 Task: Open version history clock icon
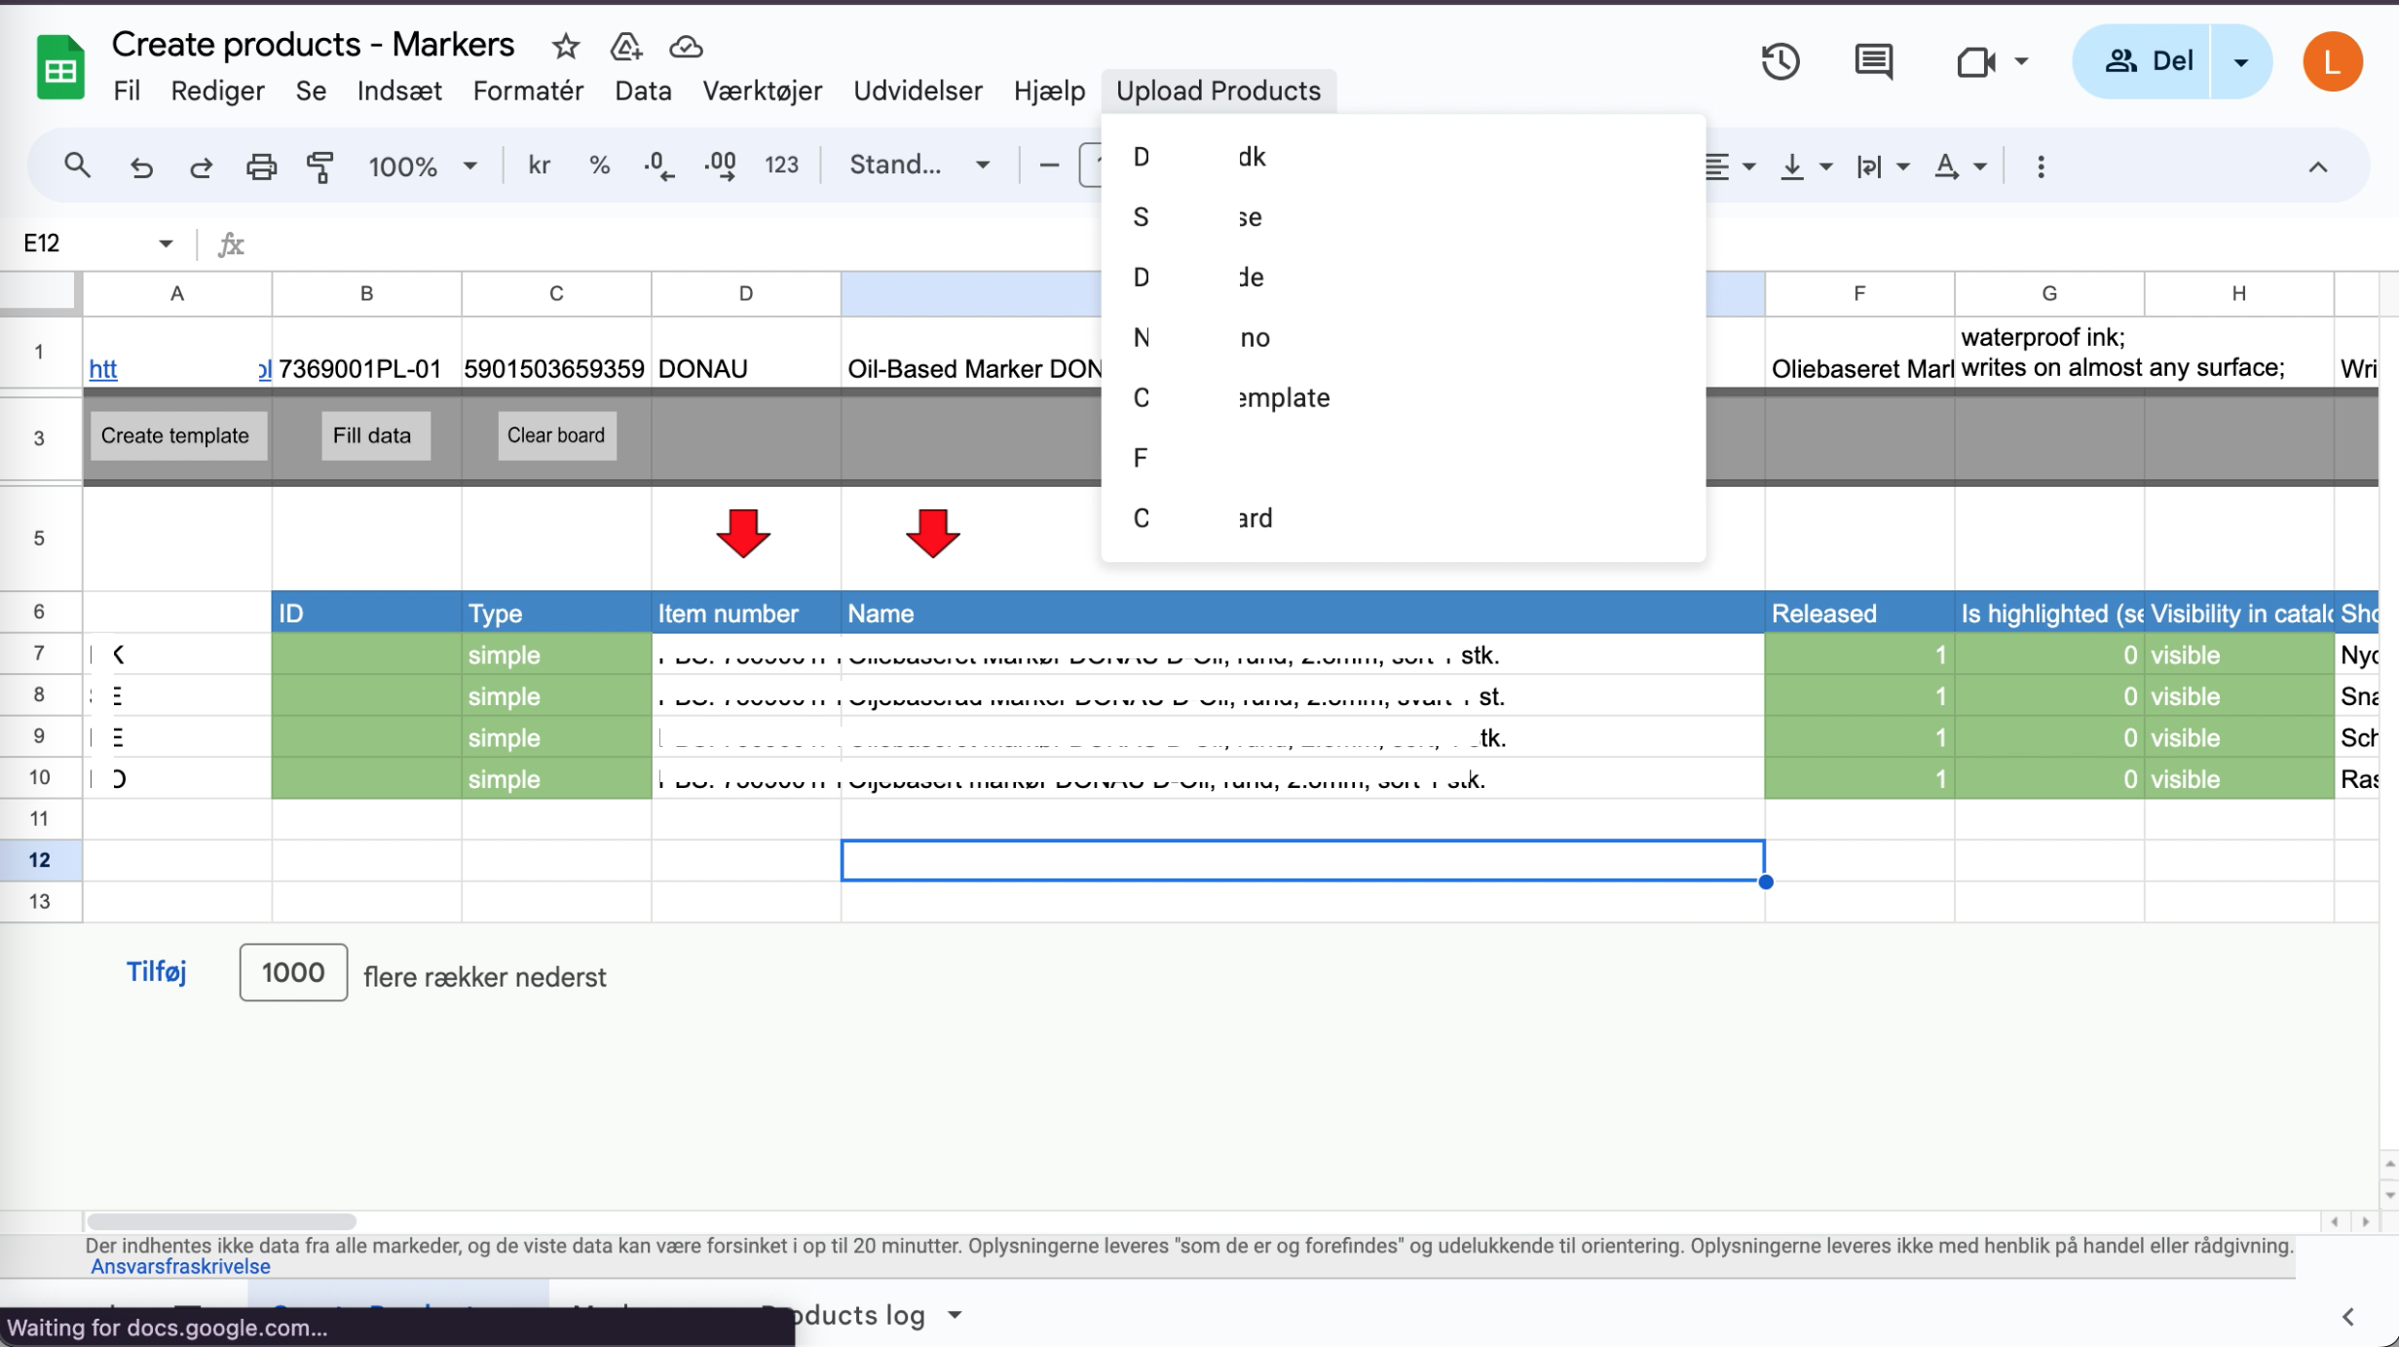[x=1780, y=61]
